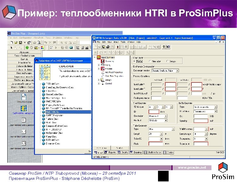Click the align left icon in ProSim toolbar
The image size is (237, 182).
coord(78,48)
